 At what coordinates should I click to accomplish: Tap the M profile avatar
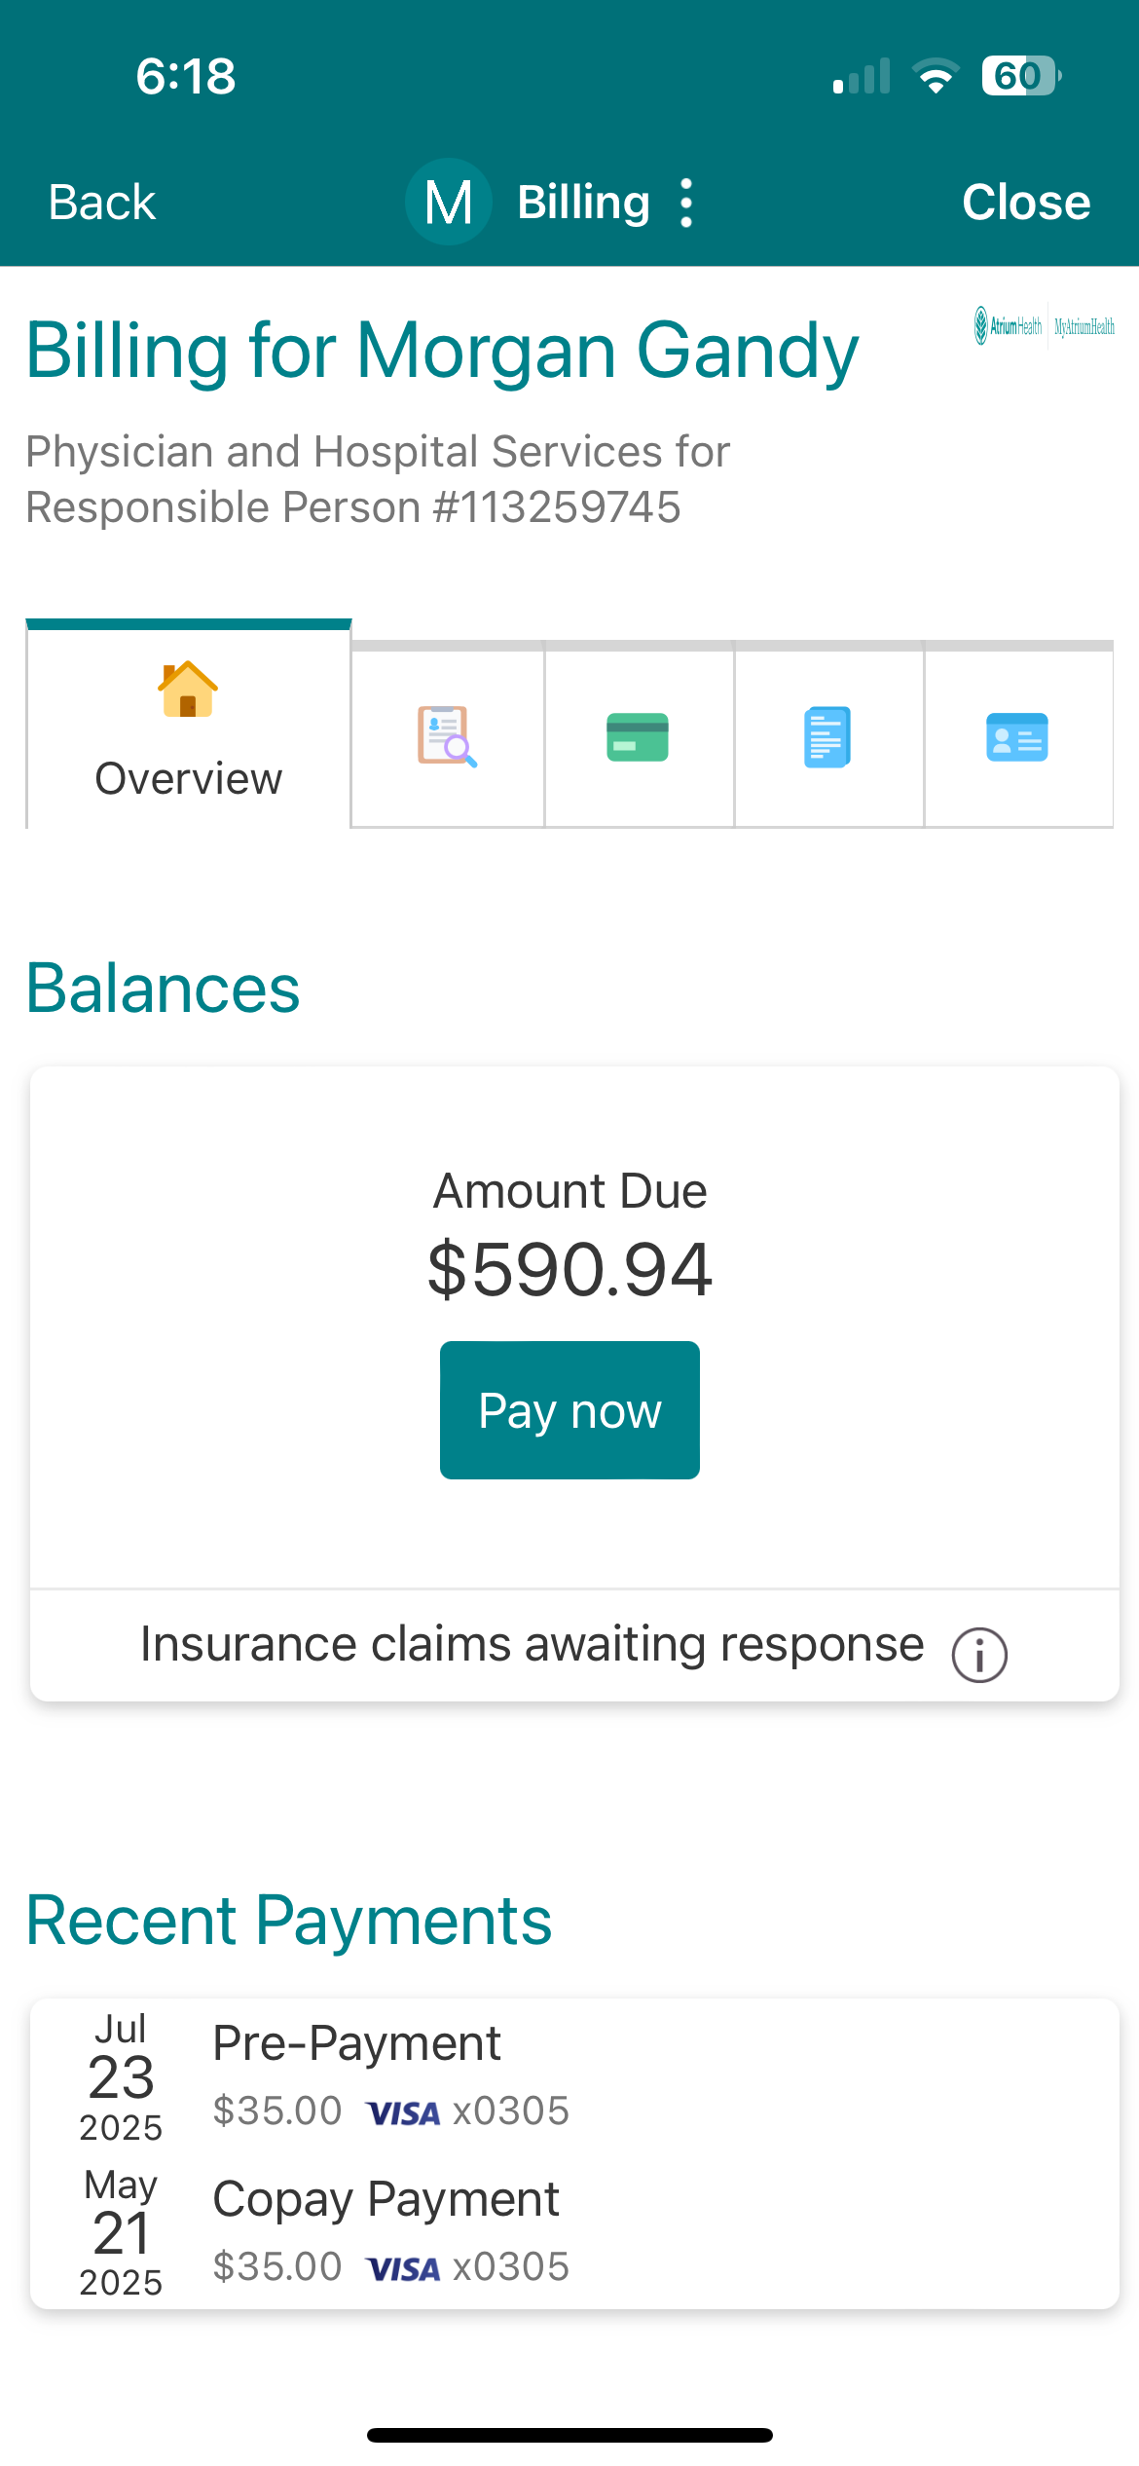(x=449, y=203)
